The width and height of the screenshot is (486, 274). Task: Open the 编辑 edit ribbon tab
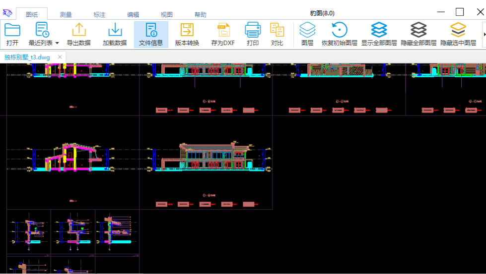[x=133, y=15]
